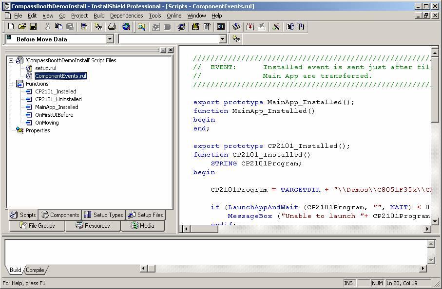The width and height of the screenshot is (442, 289).
Task: Save the script using the save icon
Action: click(x=33, y=27)
